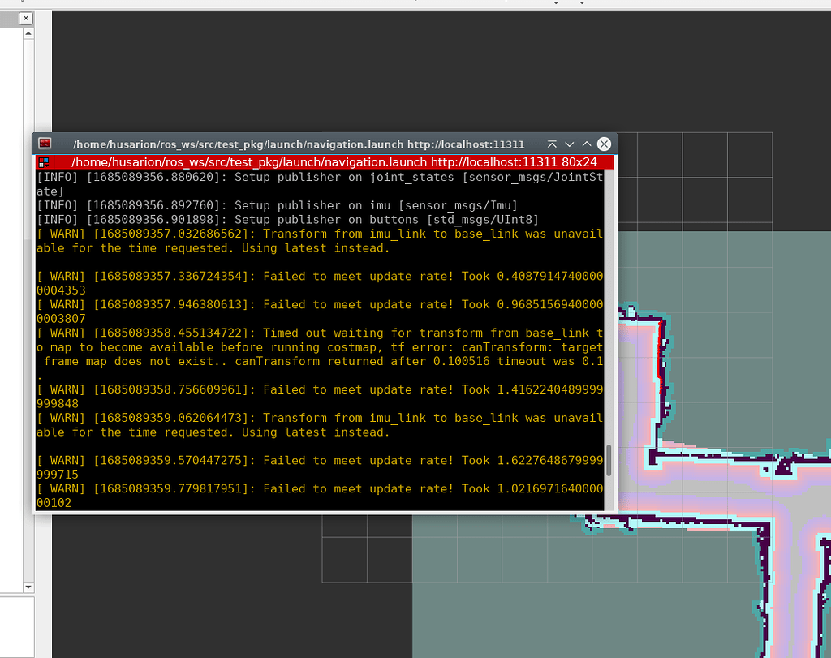This screenshot has width=831, height=658.
Task: Close the navigation.launch terminal window
Action: [604, 144]
